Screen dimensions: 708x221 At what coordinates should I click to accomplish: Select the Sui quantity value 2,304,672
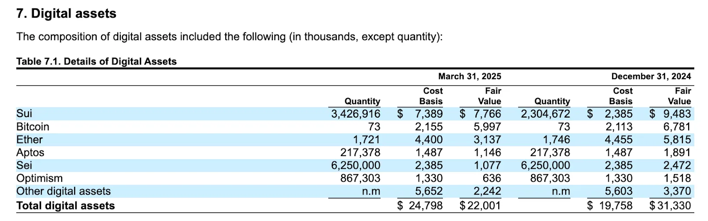(546, 114)
